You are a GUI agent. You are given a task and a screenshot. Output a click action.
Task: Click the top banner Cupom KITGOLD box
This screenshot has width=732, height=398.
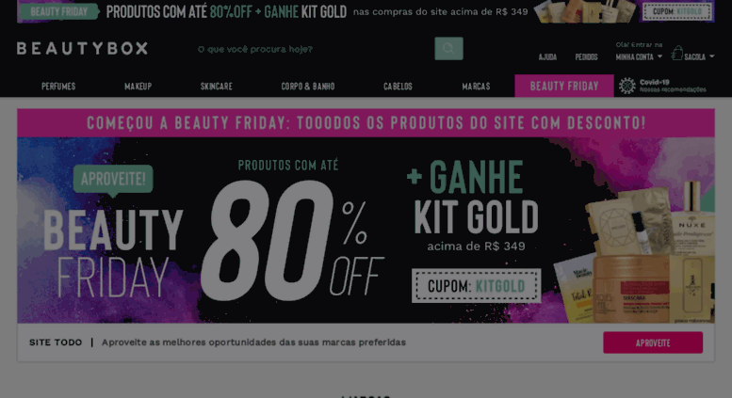[x=678, y=11]
